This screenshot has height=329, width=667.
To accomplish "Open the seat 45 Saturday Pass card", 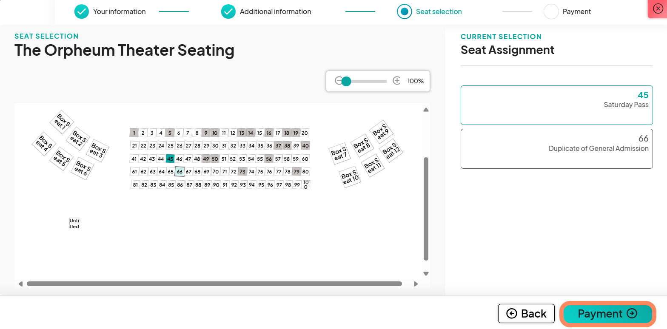I will click(x=556, y=105).
